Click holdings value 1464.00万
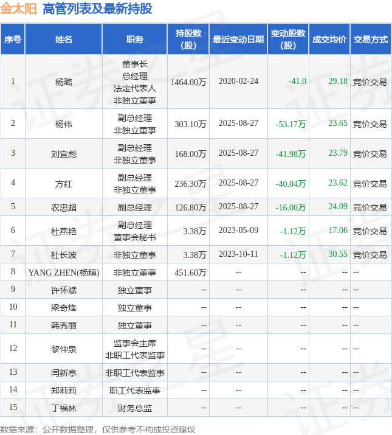 188,82
